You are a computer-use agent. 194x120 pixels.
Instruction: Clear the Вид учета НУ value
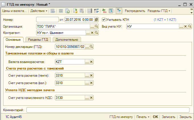(185, 26)
